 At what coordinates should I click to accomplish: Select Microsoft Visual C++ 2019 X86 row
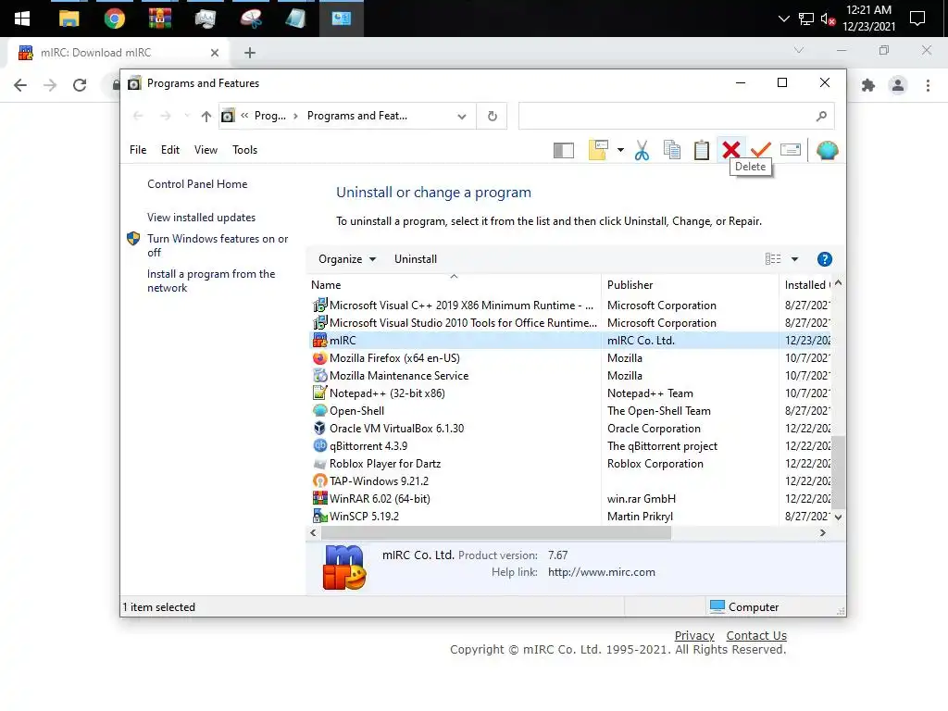point(570,306)
